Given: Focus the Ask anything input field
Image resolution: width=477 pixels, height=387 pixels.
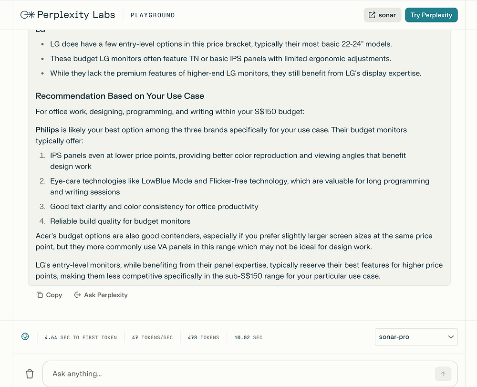Looking at the screenshot, I should 238,374.
